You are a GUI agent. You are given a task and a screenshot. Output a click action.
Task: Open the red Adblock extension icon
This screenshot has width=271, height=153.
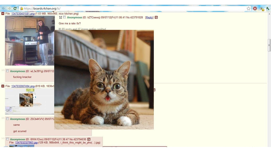point(255,8)
